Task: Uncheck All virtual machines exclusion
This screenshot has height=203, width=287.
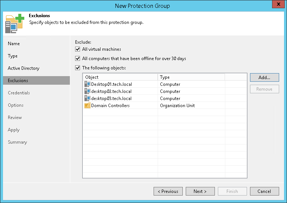Action: pos(78,49)
